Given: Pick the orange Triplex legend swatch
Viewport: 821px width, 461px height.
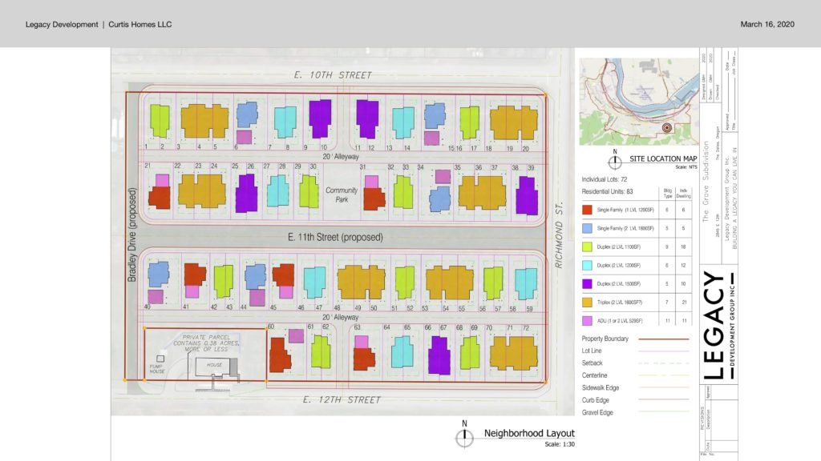Looking at the screenshot, I should 587,302.
